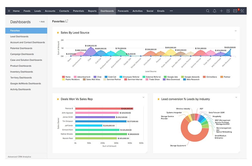Toggle favorite star on Lead conversion chart
Screen dimensions: 252x166
(x=159, y=99)
